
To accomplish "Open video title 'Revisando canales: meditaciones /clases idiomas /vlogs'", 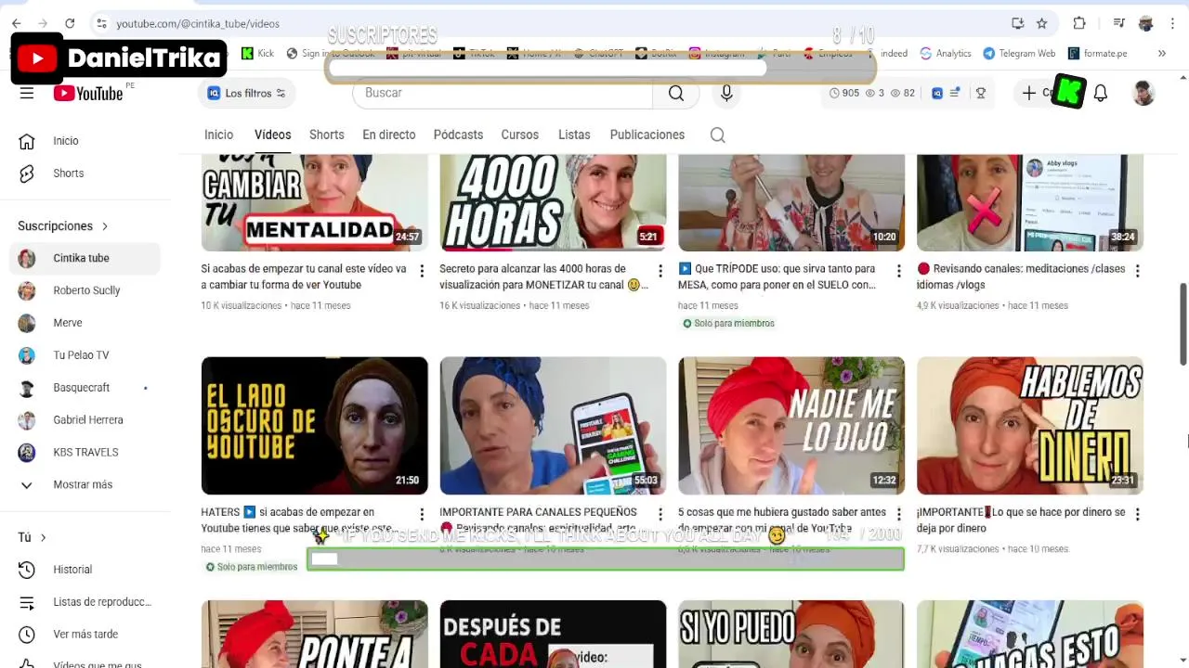I will click(x=1021, y=276).
